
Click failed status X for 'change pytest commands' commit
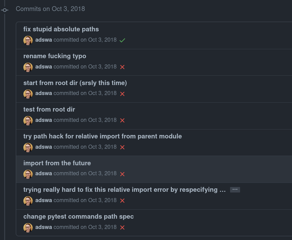[x=122, y=228]
